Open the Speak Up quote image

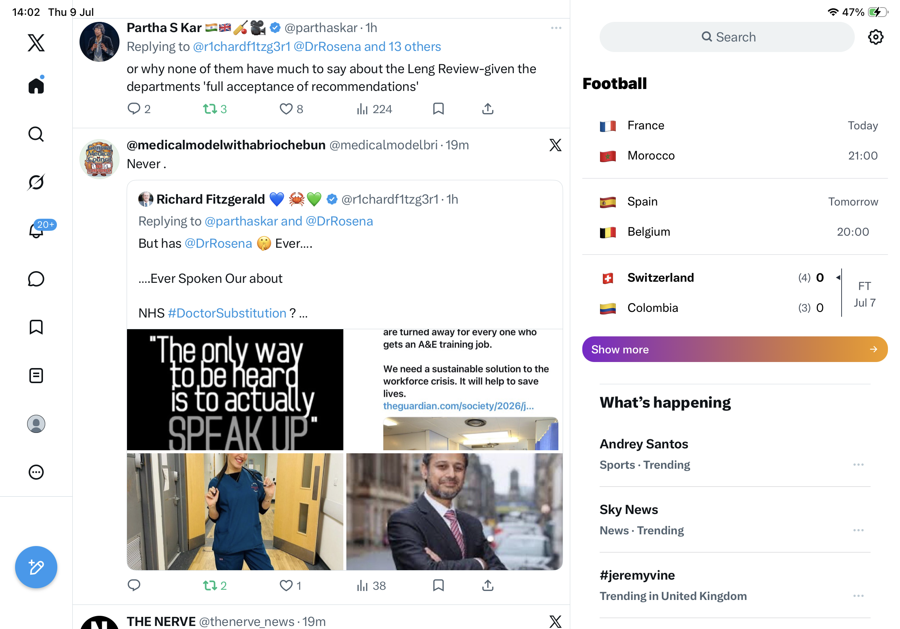(x=235, y=390)
